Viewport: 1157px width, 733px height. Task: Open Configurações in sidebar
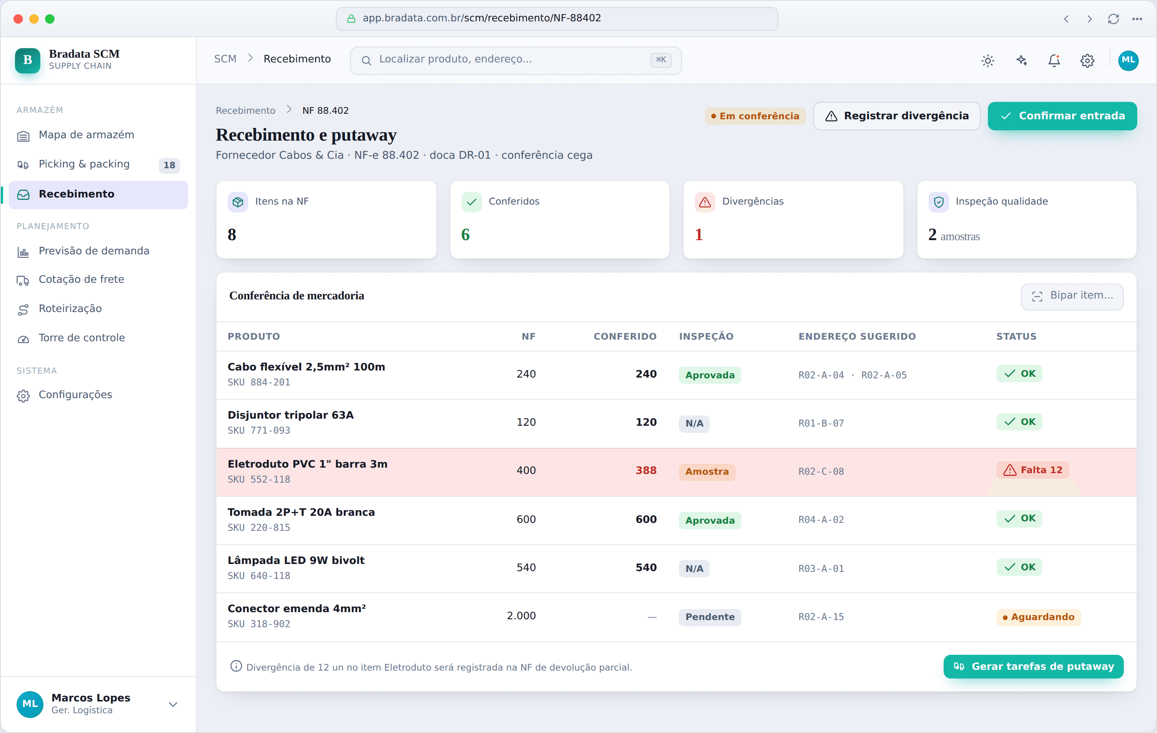[98, 395]
